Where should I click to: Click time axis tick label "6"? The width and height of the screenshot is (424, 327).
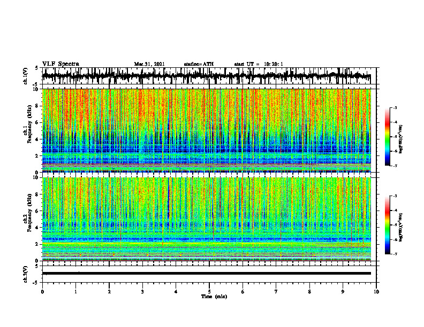coord(243,292)
